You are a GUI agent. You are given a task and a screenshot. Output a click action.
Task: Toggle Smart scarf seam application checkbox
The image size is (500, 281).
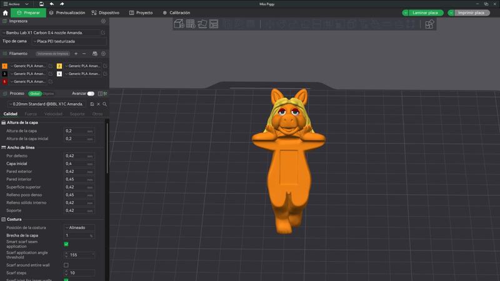pyautogui.click(x=66, y=244)
